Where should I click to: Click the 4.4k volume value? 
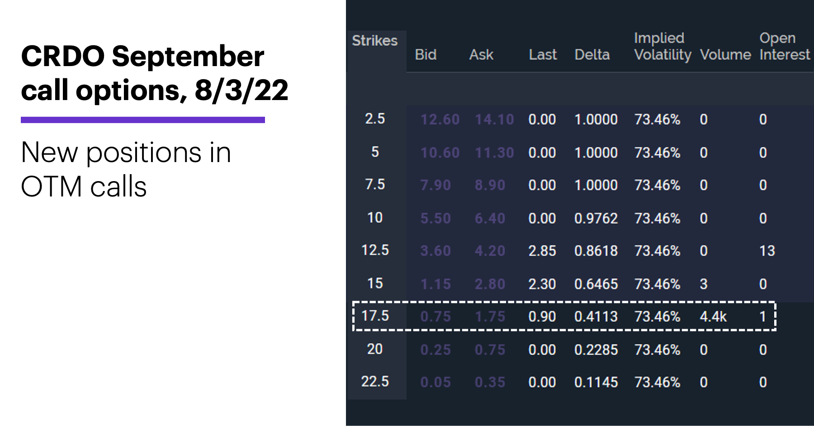[713, 316]
